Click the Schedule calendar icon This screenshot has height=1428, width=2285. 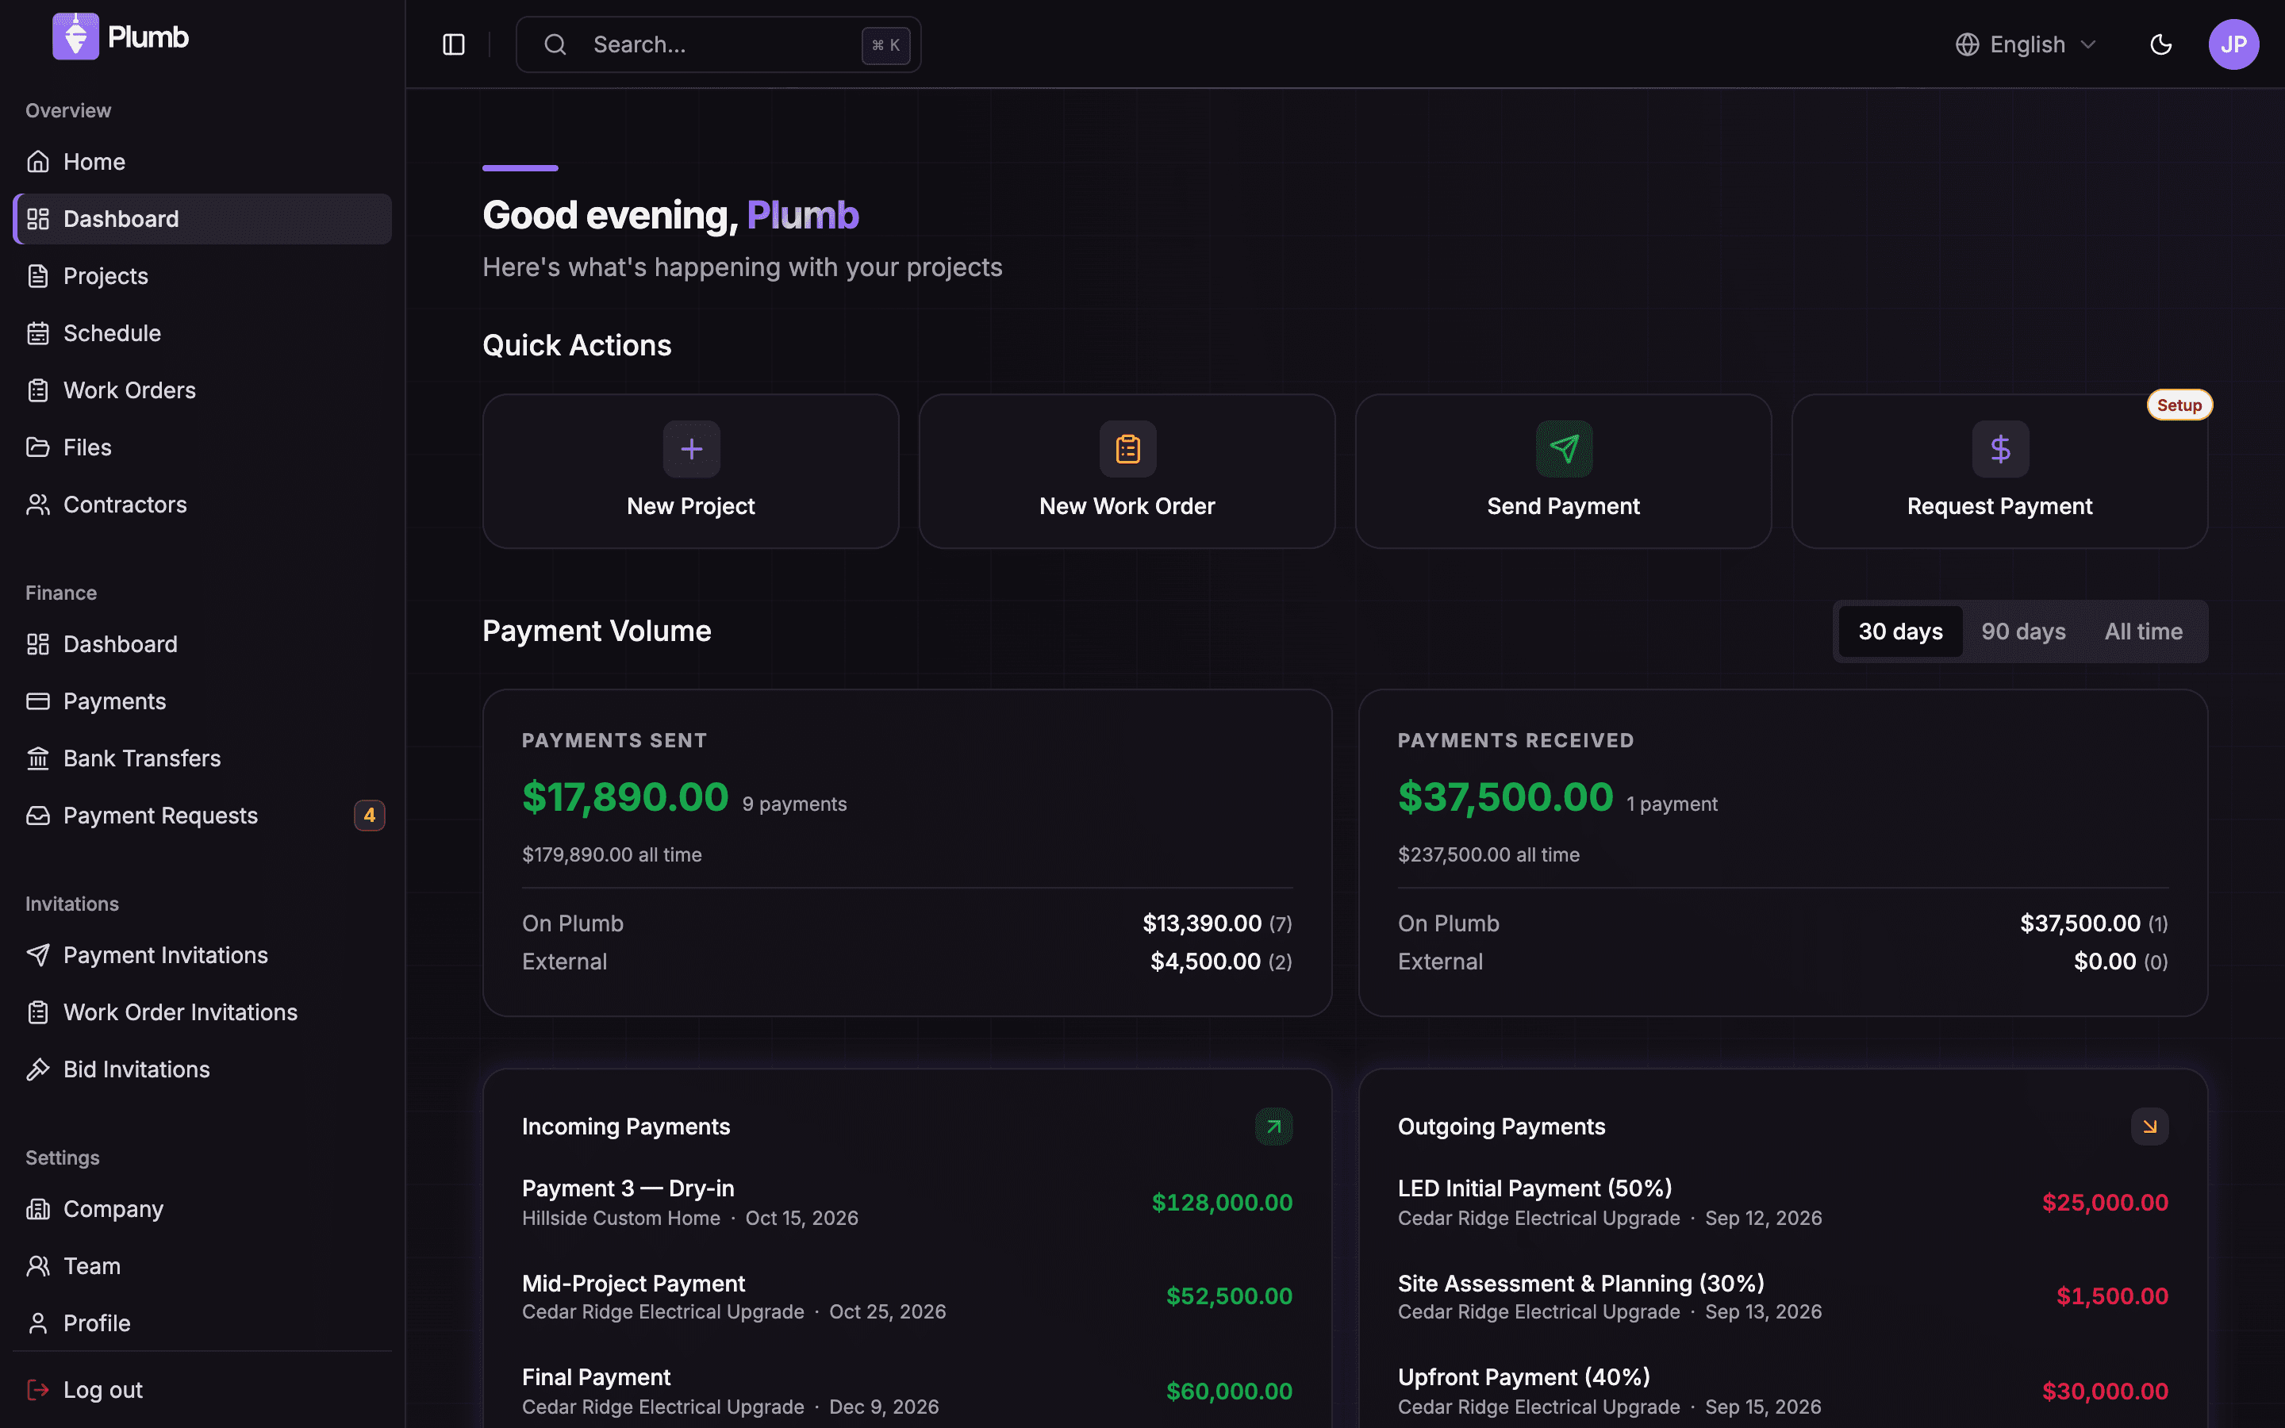[38, 333]
